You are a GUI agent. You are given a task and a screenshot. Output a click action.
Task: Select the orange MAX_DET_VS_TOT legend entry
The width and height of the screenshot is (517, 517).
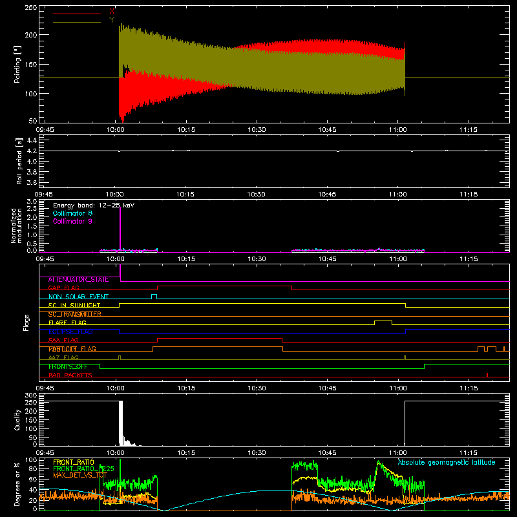coord(80,475)
